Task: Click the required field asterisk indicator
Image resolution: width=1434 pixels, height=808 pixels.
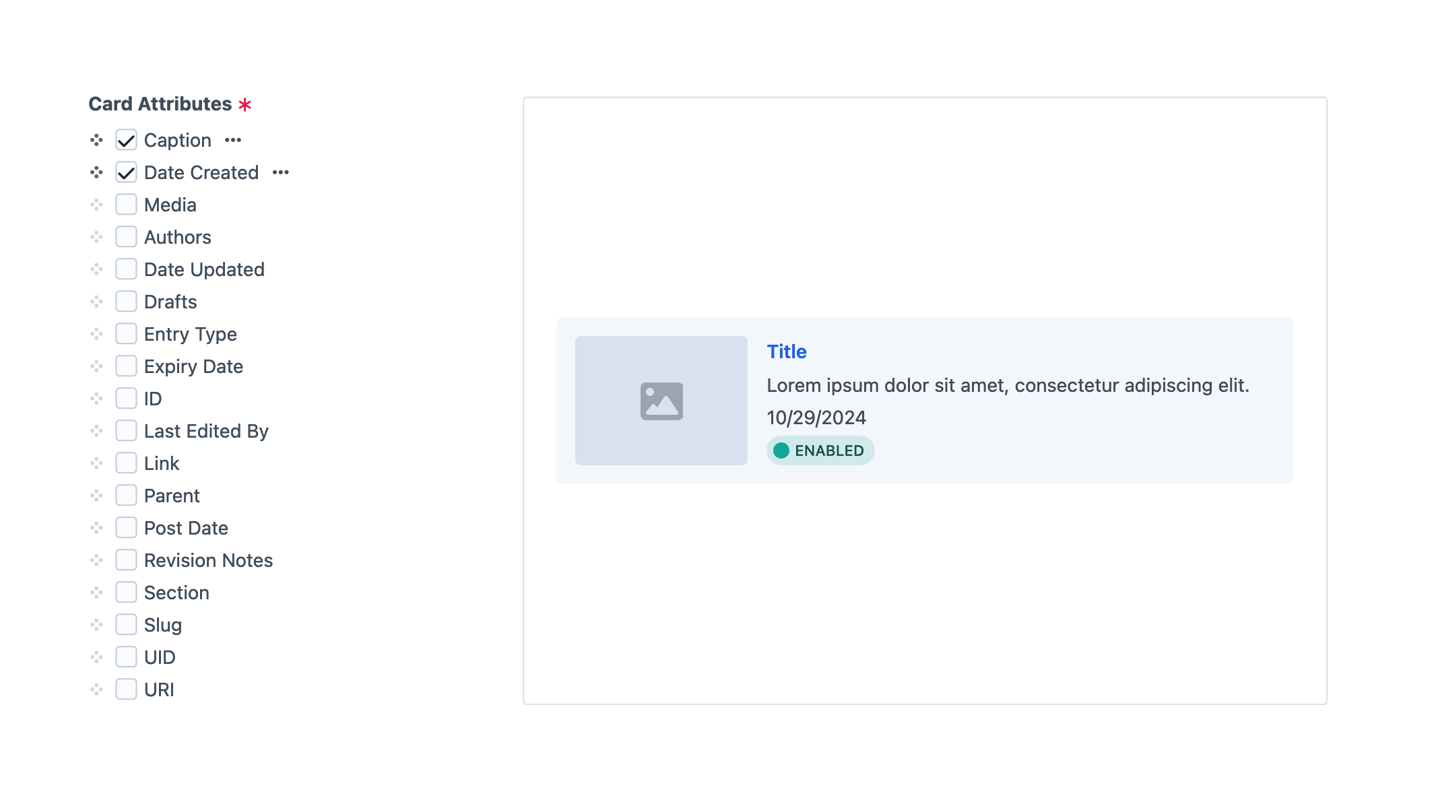Action: (x=245, y=104)
